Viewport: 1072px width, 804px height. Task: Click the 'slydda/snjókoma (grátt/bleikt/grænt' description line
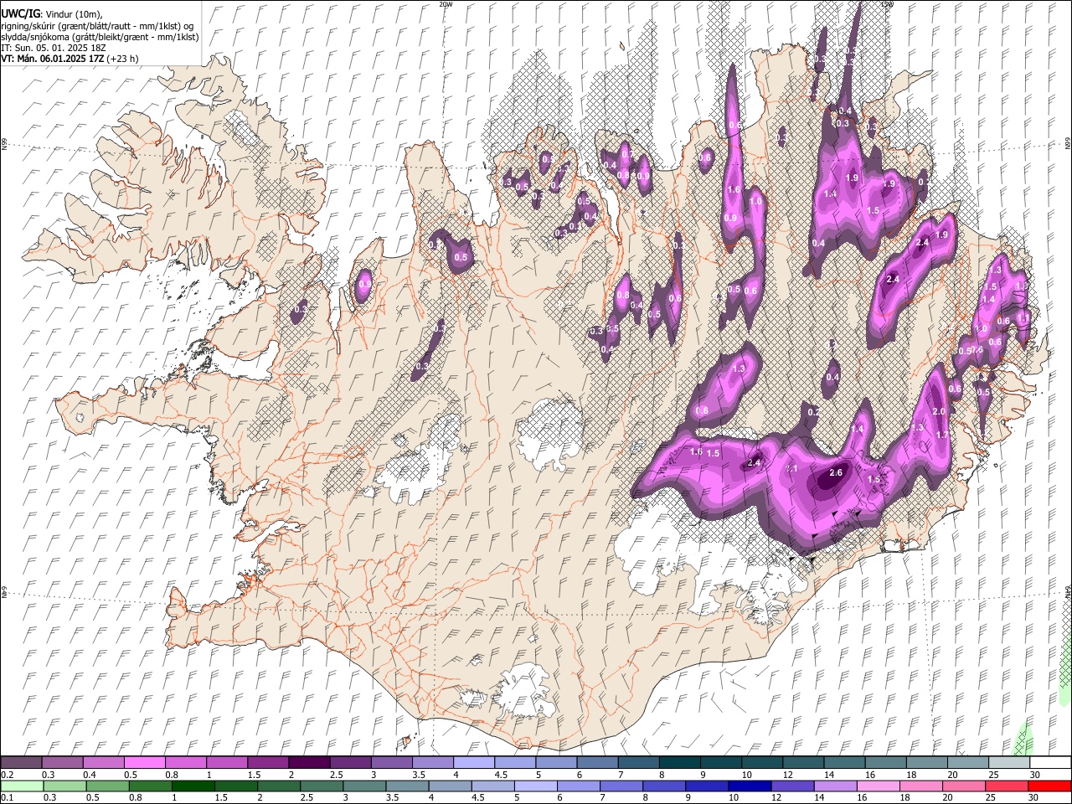point(100,37)
